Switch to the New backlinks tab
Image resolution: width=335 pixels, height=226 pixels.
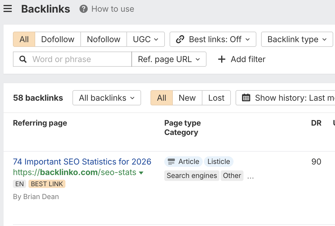[x=187, y=98]
